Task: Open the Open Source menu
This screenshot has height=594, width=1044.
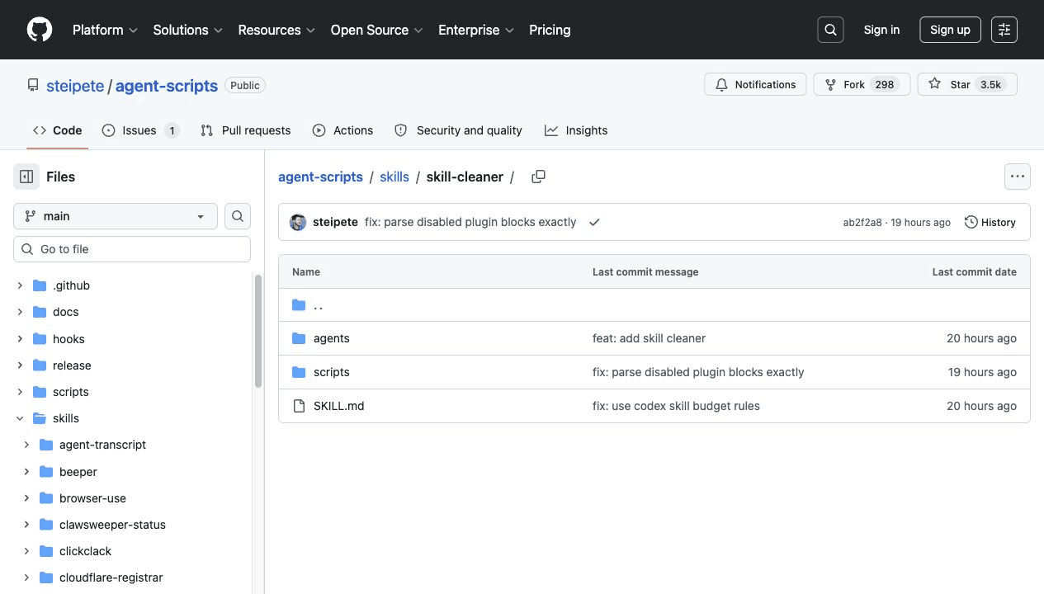Action: point(377,30)
